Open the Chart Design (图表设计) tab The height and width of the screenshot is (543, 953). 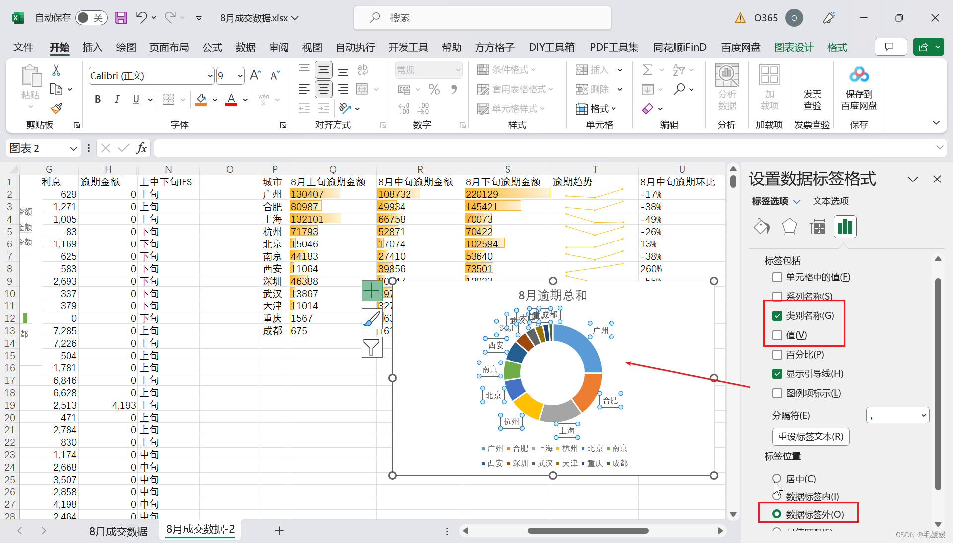click(794, 47)
